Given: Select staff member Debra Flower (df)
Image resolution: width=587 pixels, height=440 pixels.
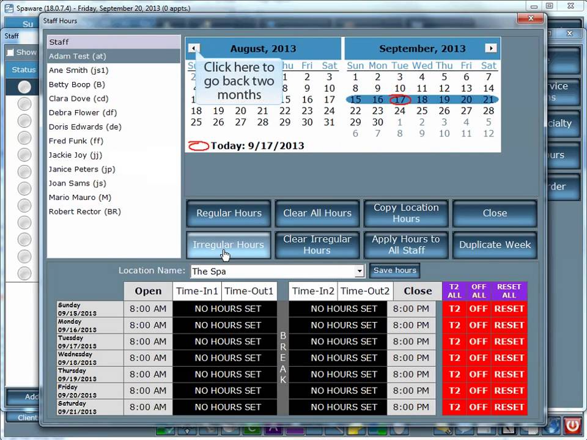Looking at the screenshot, I should (114, 112).
